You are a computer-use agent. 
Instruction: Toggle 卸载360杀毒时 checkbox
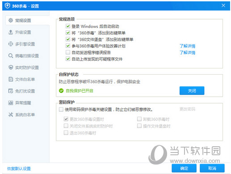click(x=139, y=119)
